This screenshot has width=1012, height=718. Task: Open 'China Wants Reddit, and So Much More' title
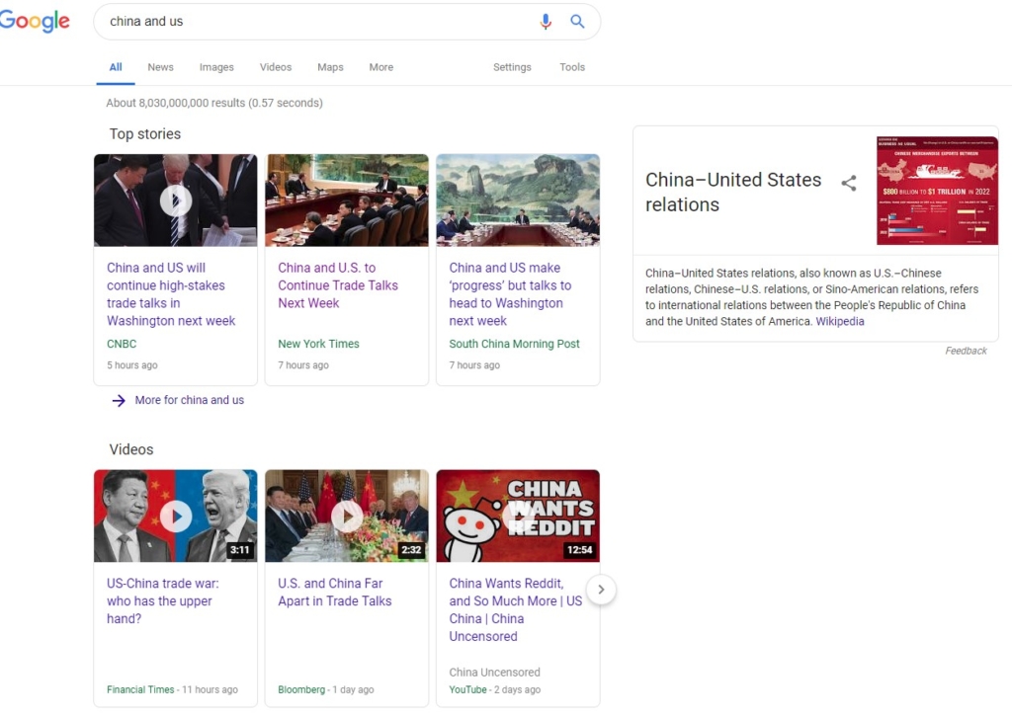[x=515, y=609]
